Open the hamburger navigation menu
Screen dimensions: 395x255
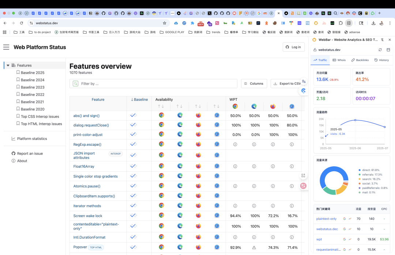click(x=6, y=47)
